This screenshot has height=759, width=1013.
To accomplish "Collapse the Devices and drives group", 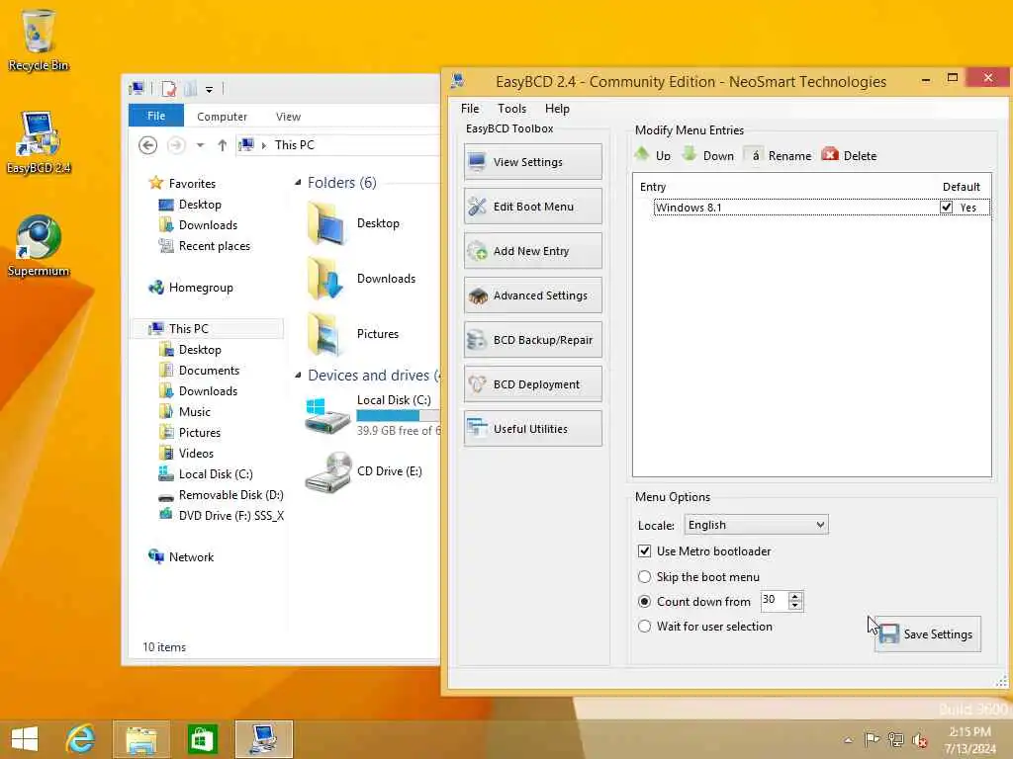I will [x=298, y=375].
